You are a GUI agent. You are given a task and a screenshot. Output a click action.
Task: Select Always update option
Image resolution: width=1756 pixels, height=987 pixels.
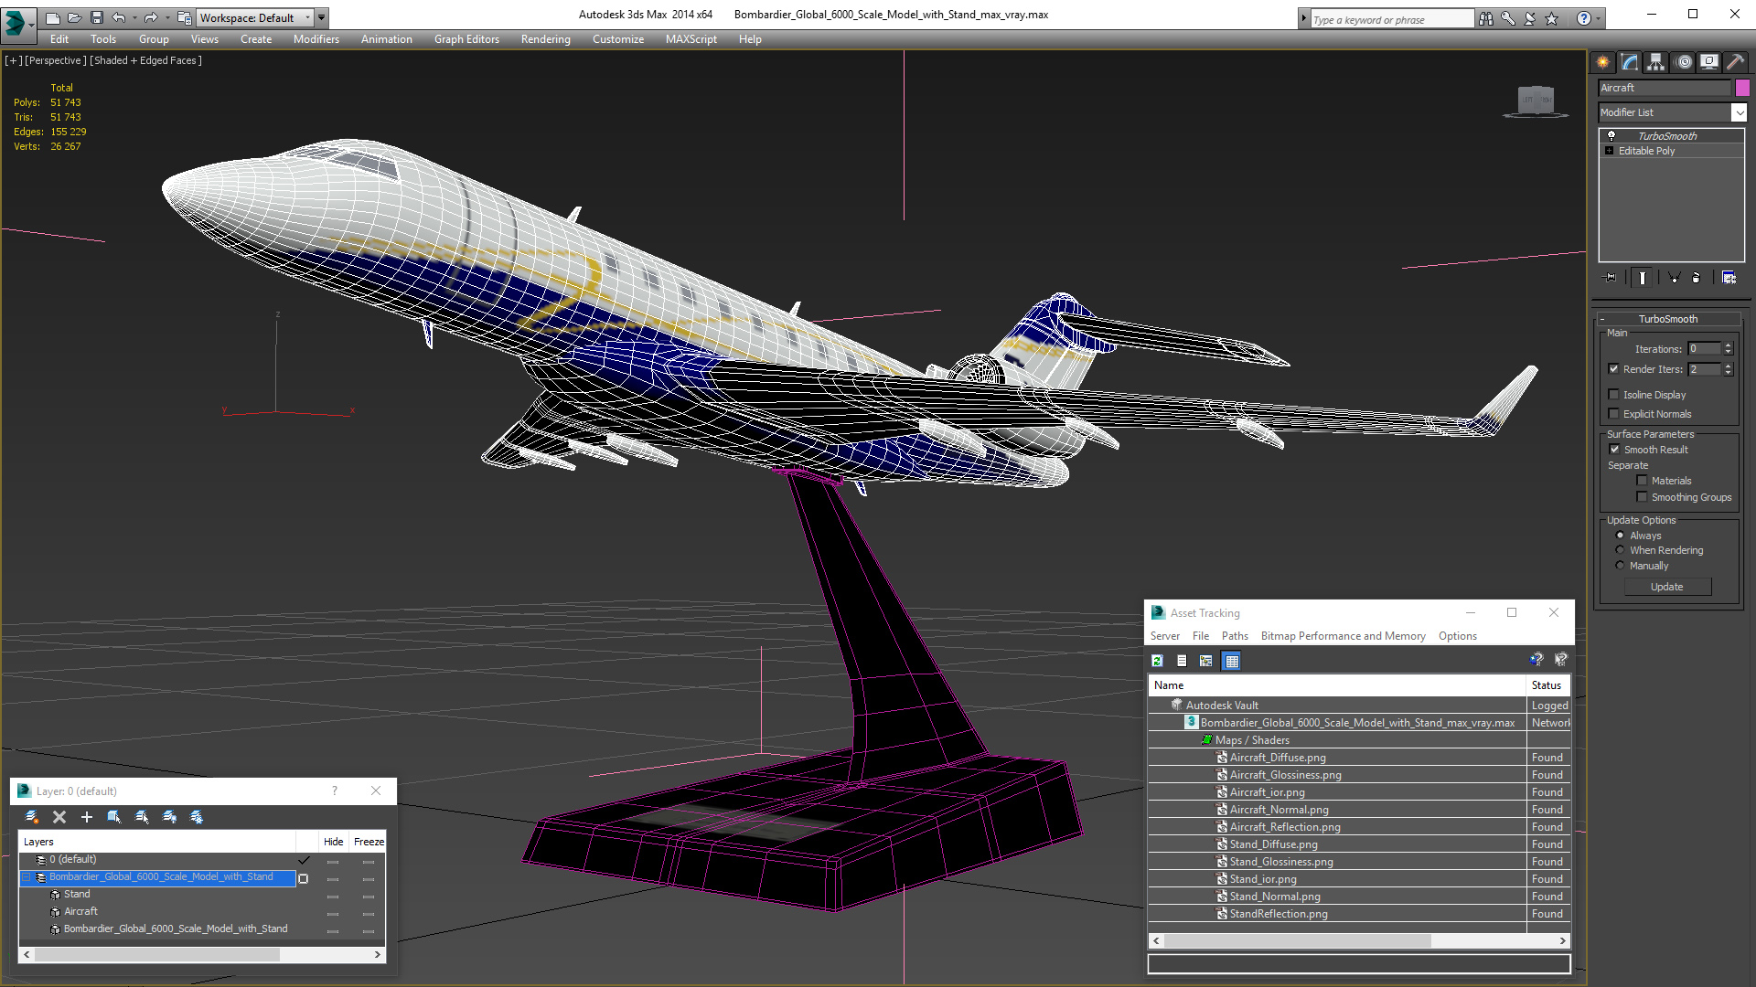click(1620, 536)
